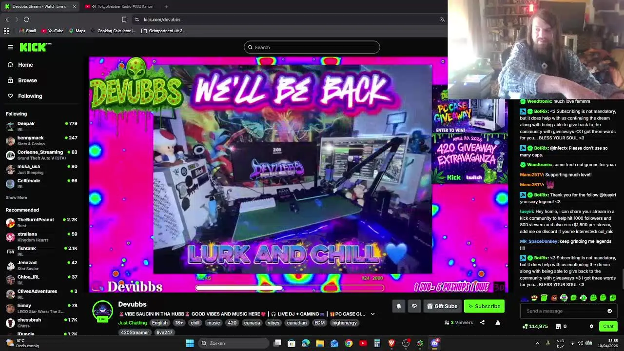
Task: Open Cooking Calculator bookmark
Action: coord(113,31)
